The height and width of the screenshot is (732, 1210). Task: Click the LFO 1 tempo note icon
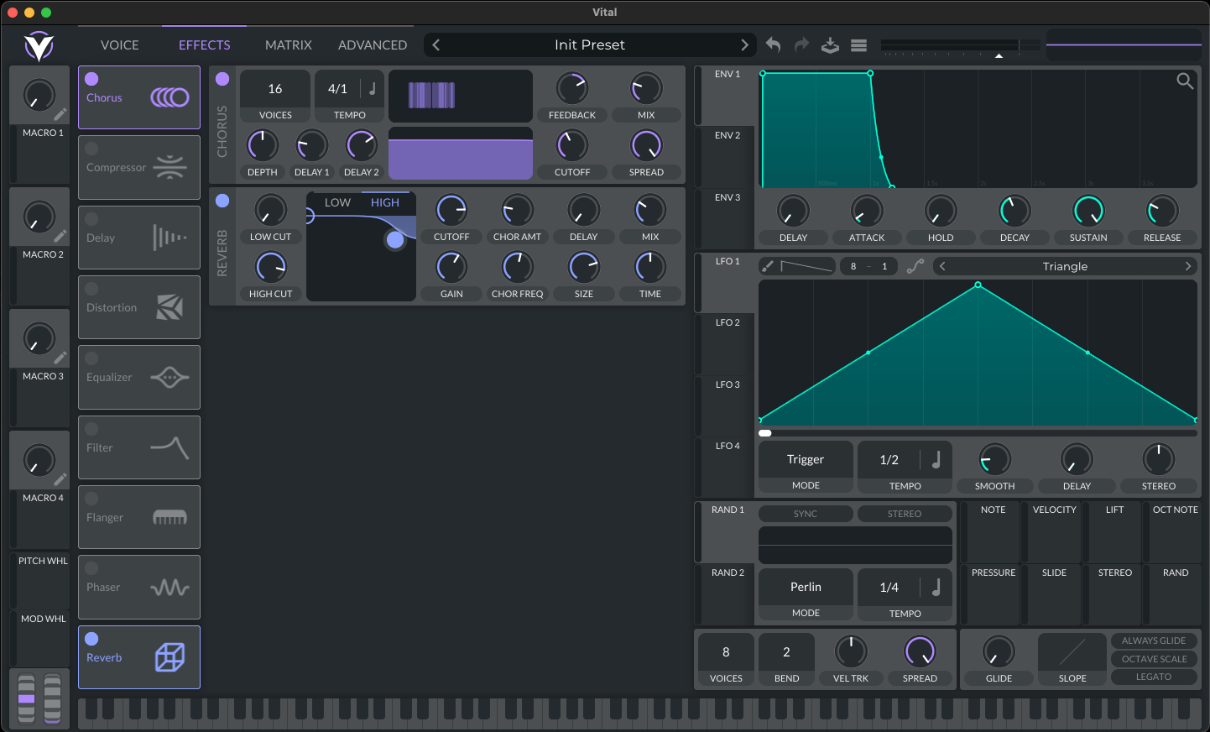click(936, 459)
